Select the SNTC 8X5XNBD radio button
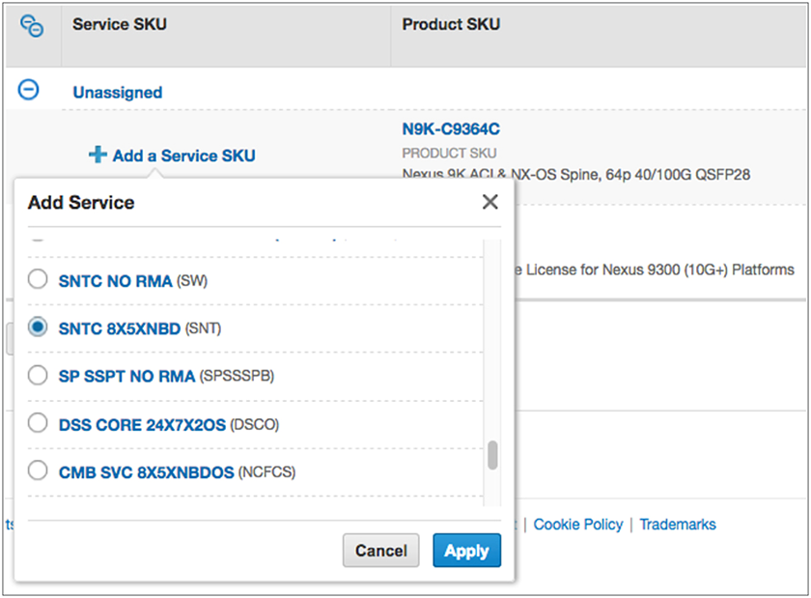This screenshot has width=811, height=598. point(36,327)
